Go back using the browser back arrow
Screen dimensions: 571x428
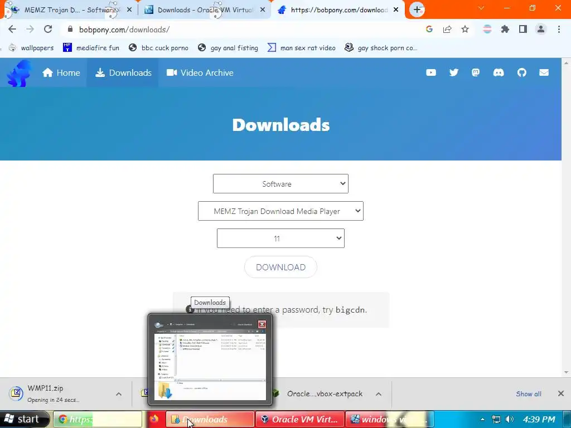12,29
